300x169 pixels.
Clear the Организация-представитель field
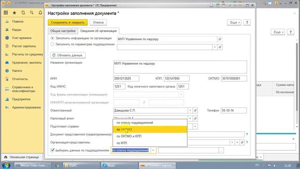click(x=237, y=142)
